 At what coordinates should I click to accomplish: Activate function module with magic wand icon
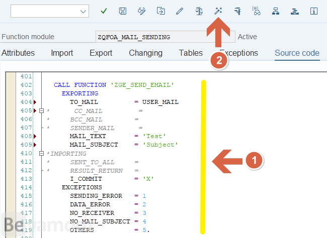click(218, 11)
